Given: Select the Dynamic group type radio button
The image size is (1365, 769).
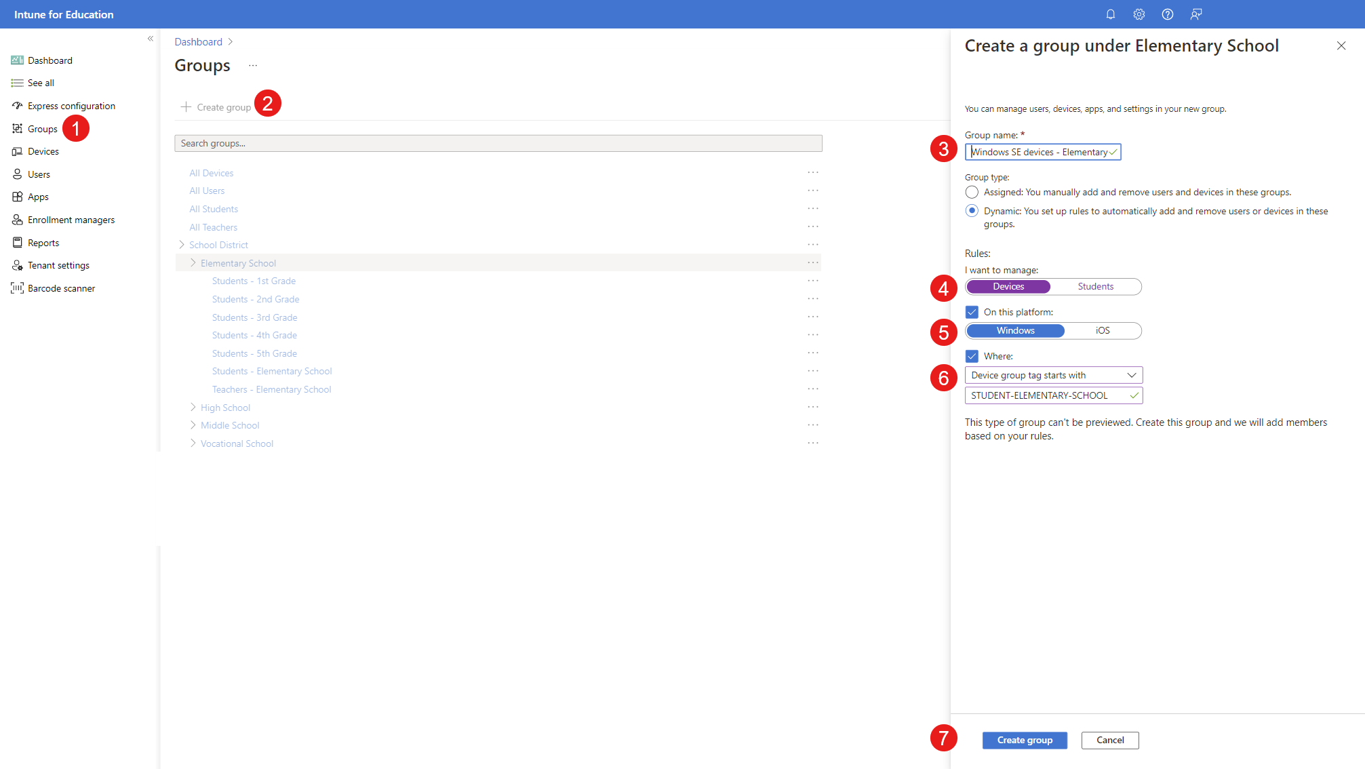Looking at the screenshot, I should click(971, 210).
